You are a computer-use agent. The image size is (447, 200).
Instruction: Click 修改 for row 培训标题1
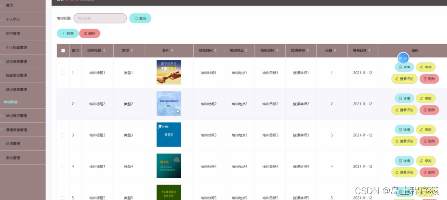[426, 67]
